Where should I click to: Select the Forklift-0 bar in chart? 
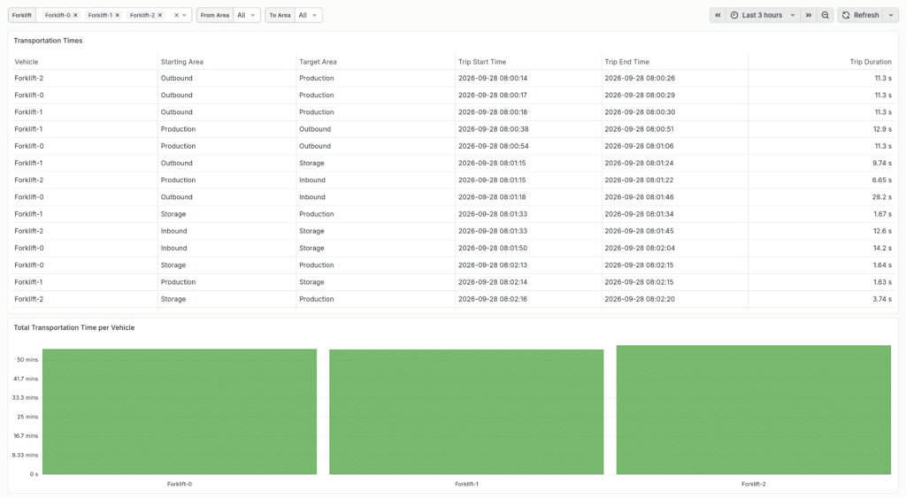(x=179, y=411)
